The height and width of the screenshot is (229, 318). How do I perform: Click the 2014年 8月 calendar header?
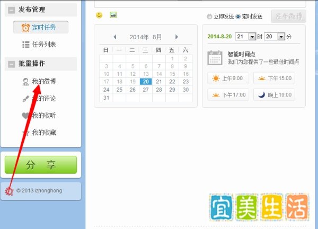click(146, 37)
